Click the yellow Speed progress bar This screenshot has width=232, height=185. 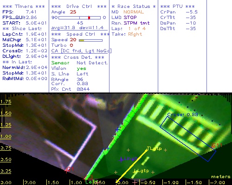coord(90,40)
